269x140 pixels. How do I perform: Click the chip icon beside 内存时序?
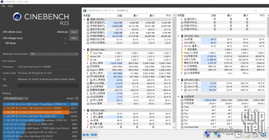[182, 97]
